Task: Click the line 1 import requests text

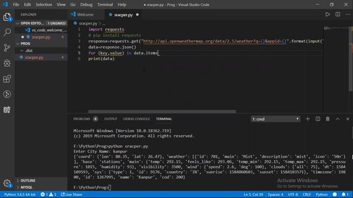Action: pyautogui.click(x=106, y=29)
